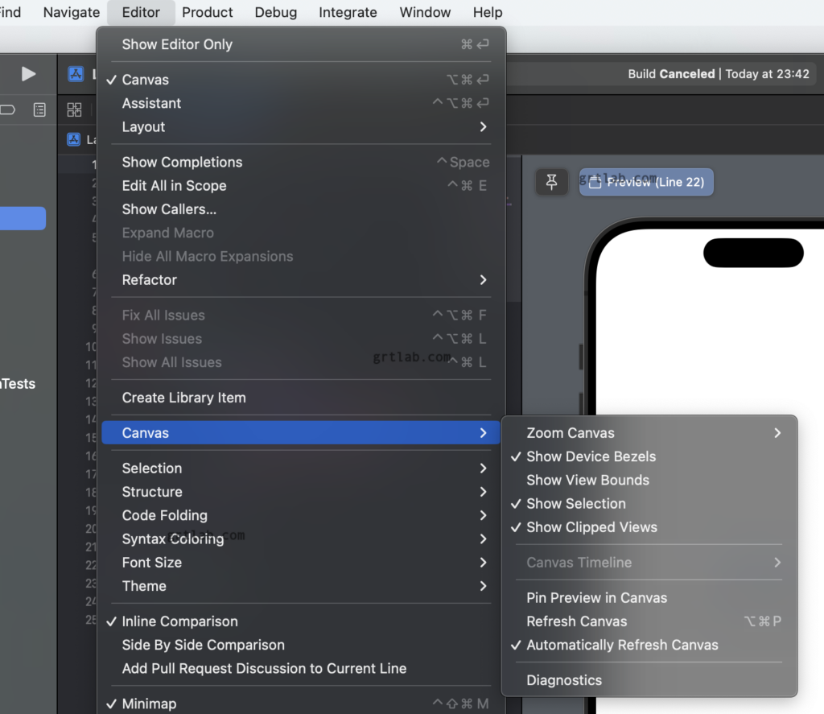This screenshot has width=824, height=714.
Task: Enable Show View Bounds
Action: pyautogui.click(x=587, y=480)
